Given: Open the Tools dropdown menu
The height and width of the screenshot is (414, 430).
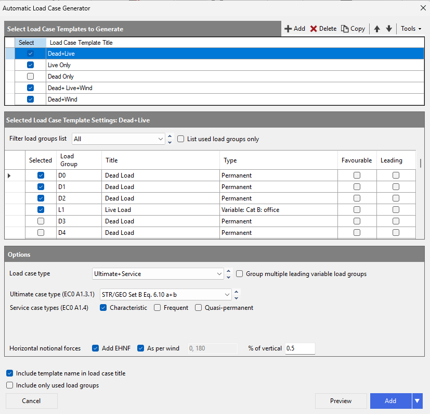Looking at the screenshot, I should pyautogui.click(x=411, y=29).
